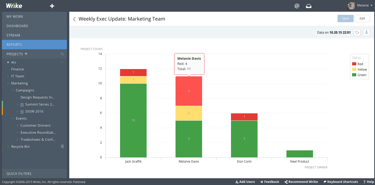Click the Add Users icon in footer
This screenshot has height=185, width=375.
pyautogui.click(x=237, y=182)
